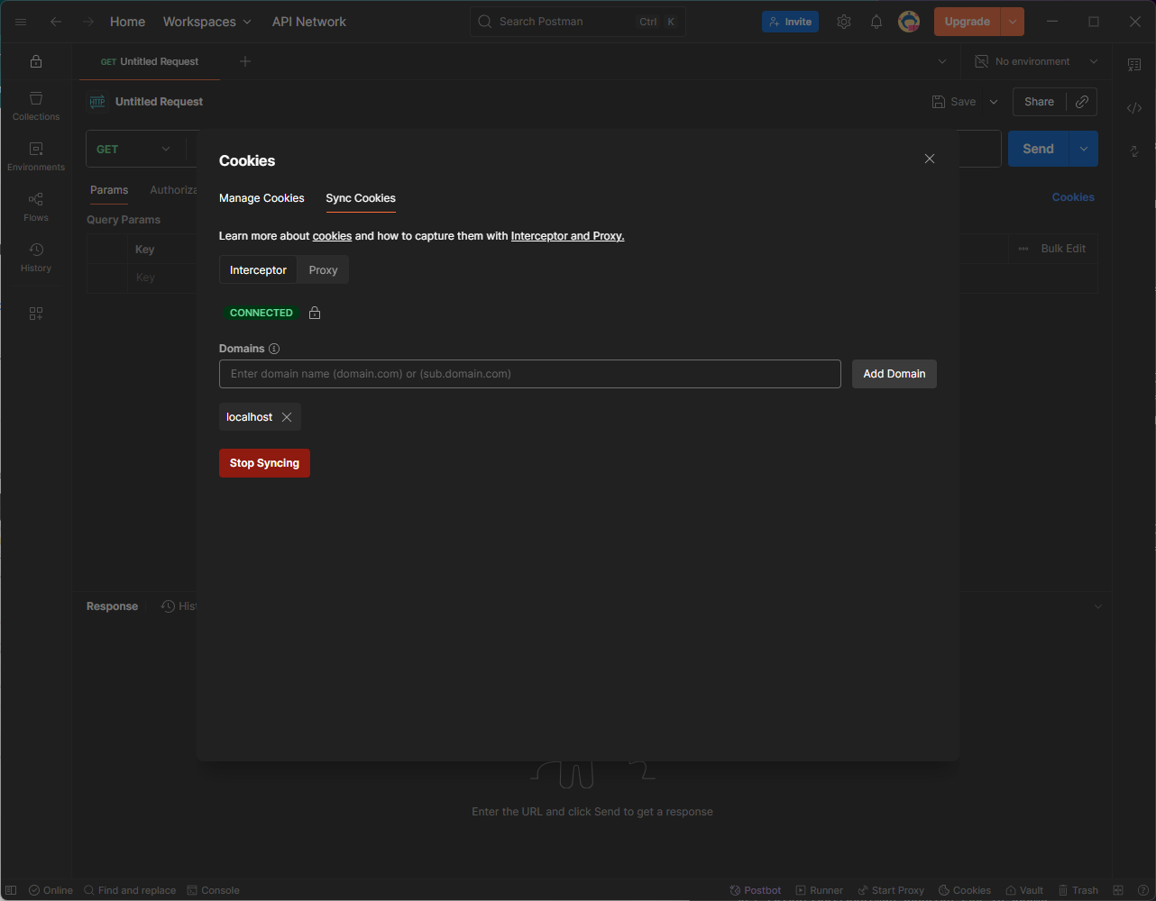
Task: Click Start Proxy in the status bar
Action: (891, 890)
